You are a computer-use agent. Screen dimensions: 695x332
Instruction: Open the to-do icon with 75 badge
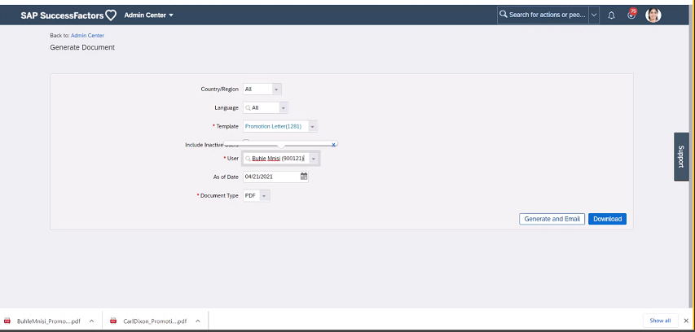pyautogui.click(x=631, y=15)
